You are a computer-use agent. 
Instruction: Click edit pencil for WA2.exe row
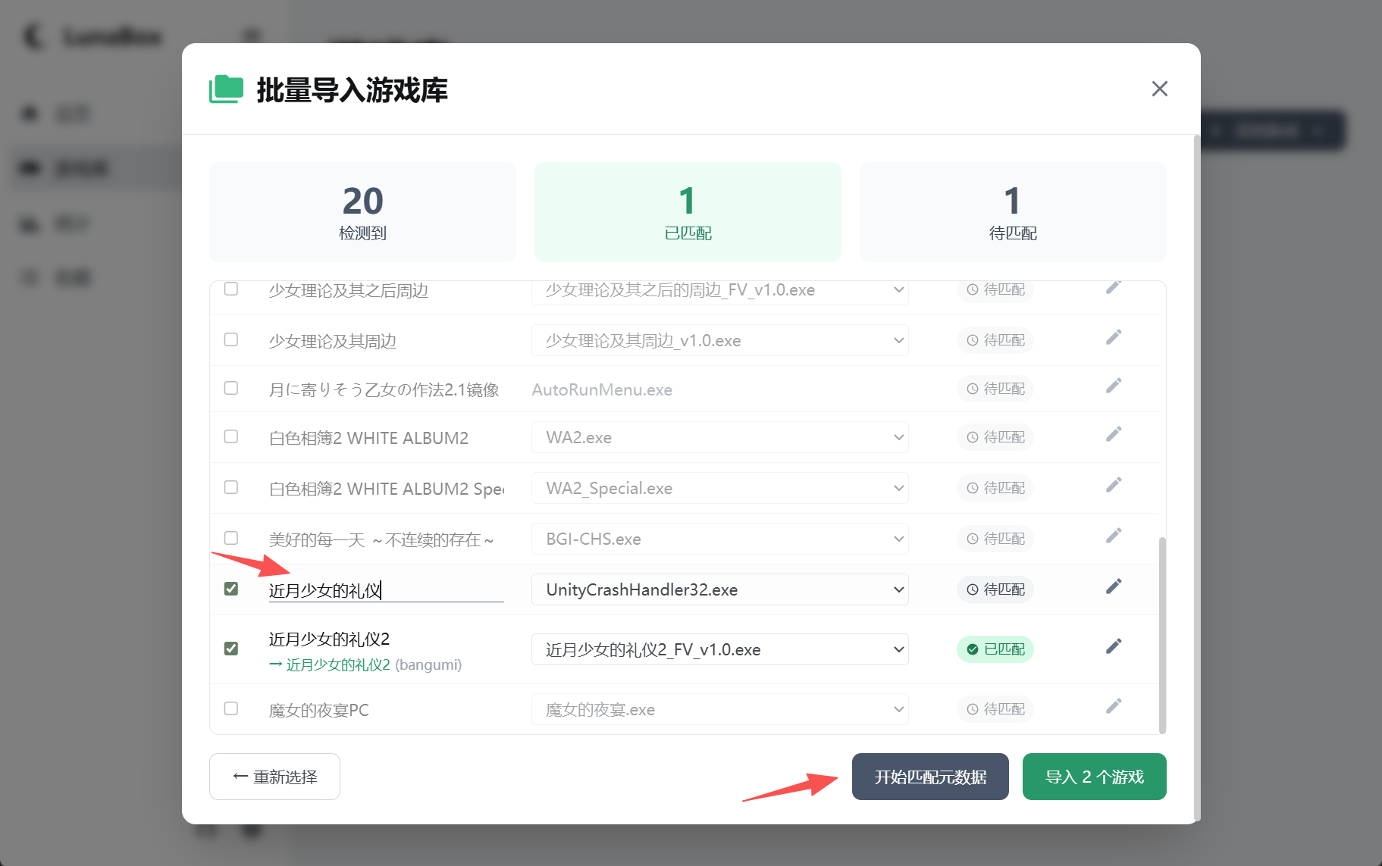tap(1113, 435)
